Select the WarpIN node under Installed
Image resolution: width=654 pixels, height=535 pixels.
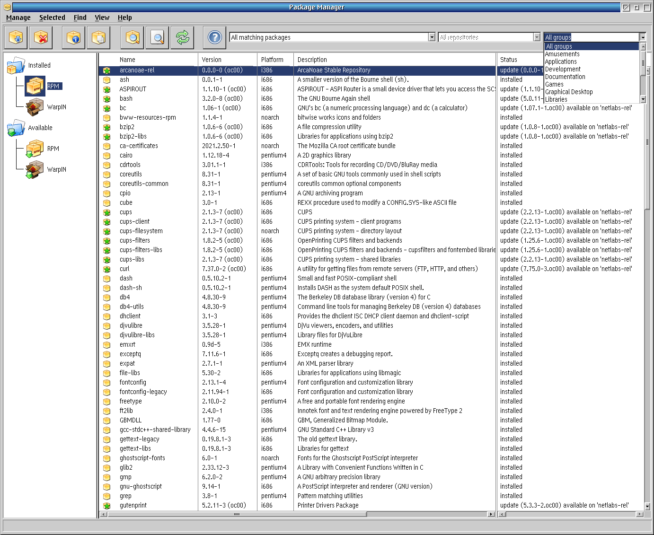(56, 107)
